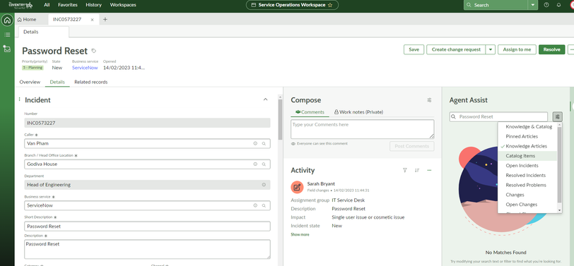Open the Related records tab
Viewport: 574px width, 266px height.
click(90, 83)
